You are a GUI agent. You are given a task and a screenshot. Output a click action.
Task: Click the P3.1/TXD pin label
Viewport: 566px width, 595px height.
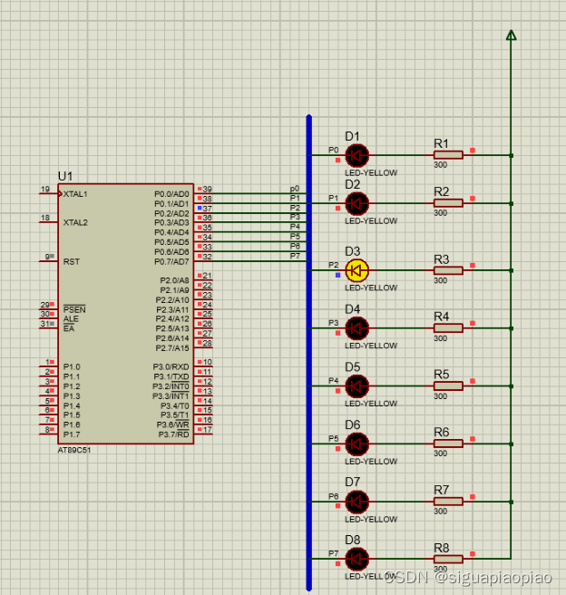tap(171, 376)
